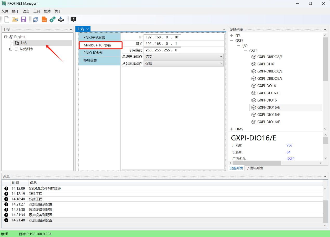Click the GXPI-DIO16 device cube icon
This screenshot has width=330, height=237.
(x=254, y=100)
